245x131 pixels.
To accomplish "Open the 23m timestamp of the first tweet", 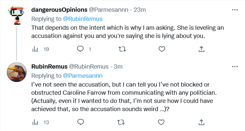I will [140, 10].
